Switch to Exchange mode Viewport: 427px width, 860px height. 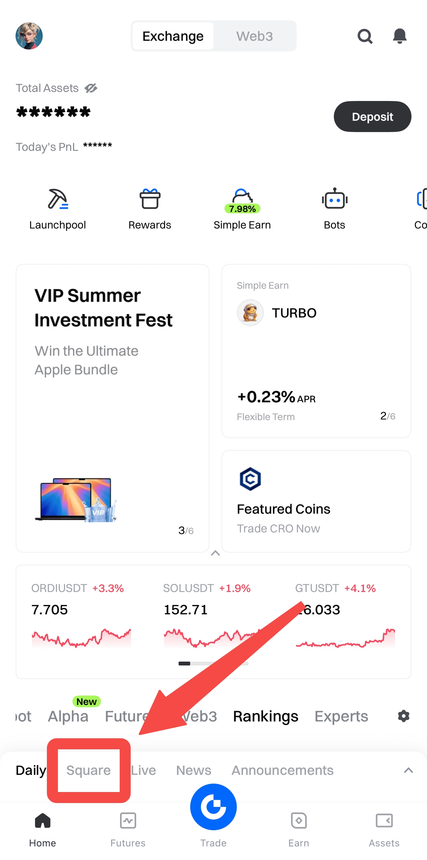[173, 36]
